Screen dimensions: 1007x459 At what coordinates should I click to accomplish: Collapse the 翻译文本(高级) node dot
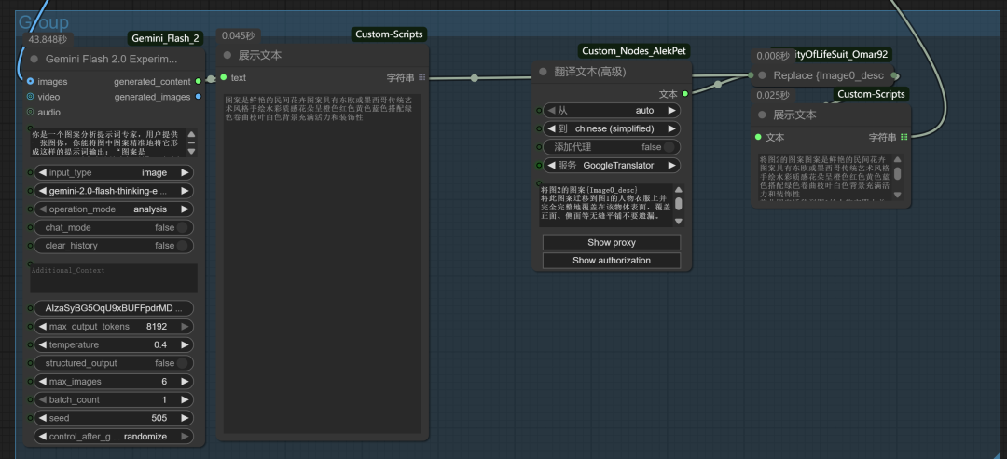(544, 72)
